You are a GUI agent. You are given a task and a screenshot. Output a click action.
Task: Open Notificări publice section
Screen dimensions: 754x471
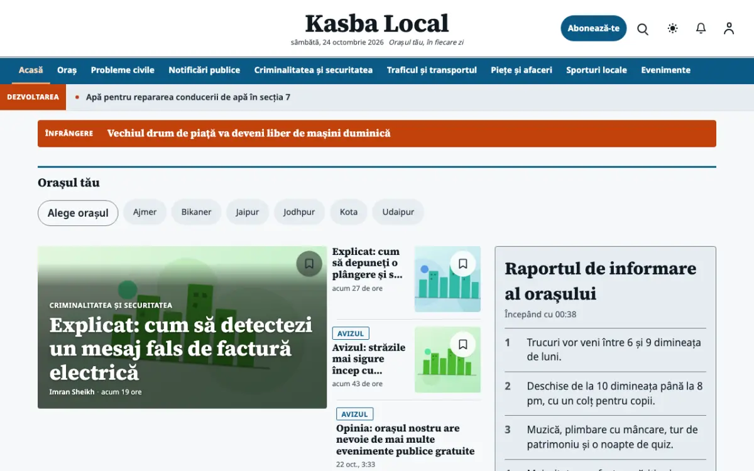(x=204, y=70)
